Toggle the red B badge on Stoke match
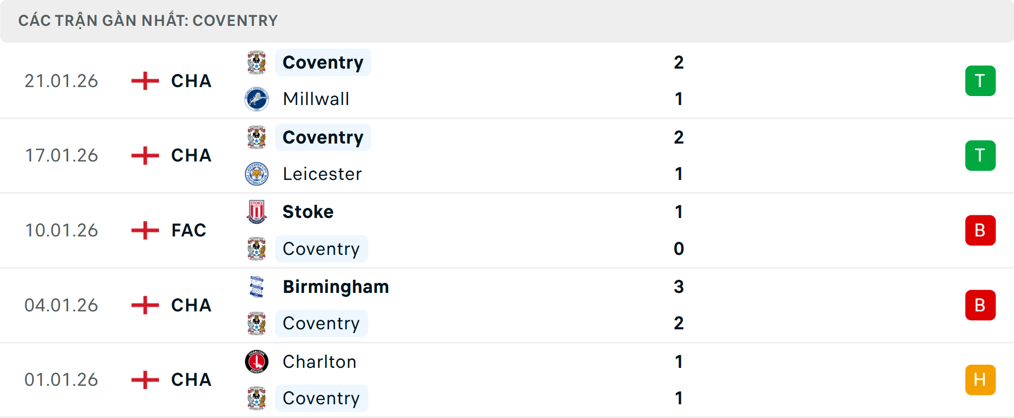The height and width of the screenshot is (418, 1014). tap(980, 230)
